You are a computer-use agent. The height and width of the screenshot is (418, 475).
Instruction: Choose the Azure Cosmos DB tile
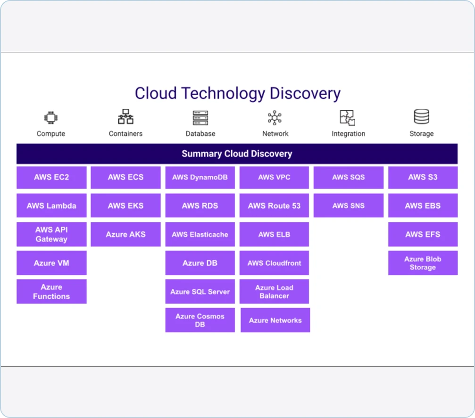[x=200, y=320]
